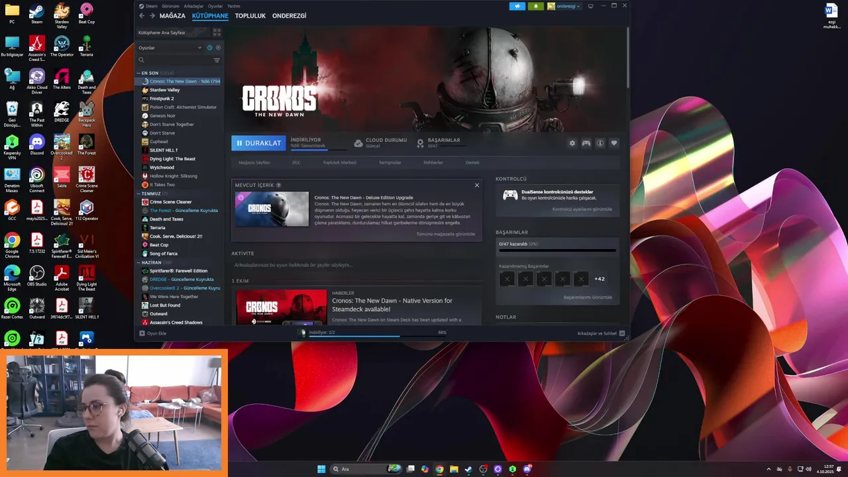This screenshot has height=477, width=848.
Task: Open advanced filter options icon
Action: tap(217, 60)
